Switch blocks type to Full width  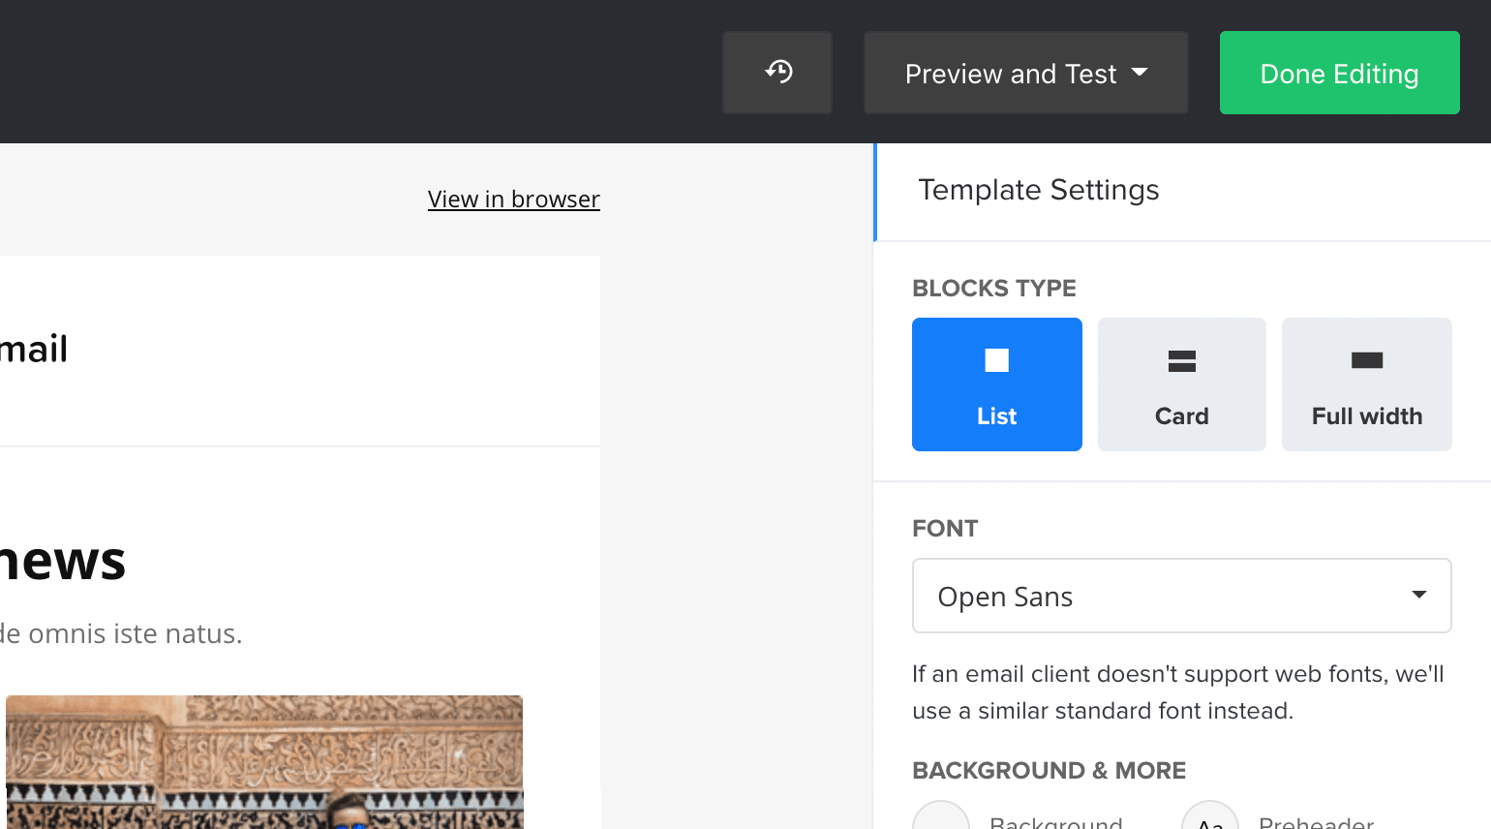[x=1366, y=384]
